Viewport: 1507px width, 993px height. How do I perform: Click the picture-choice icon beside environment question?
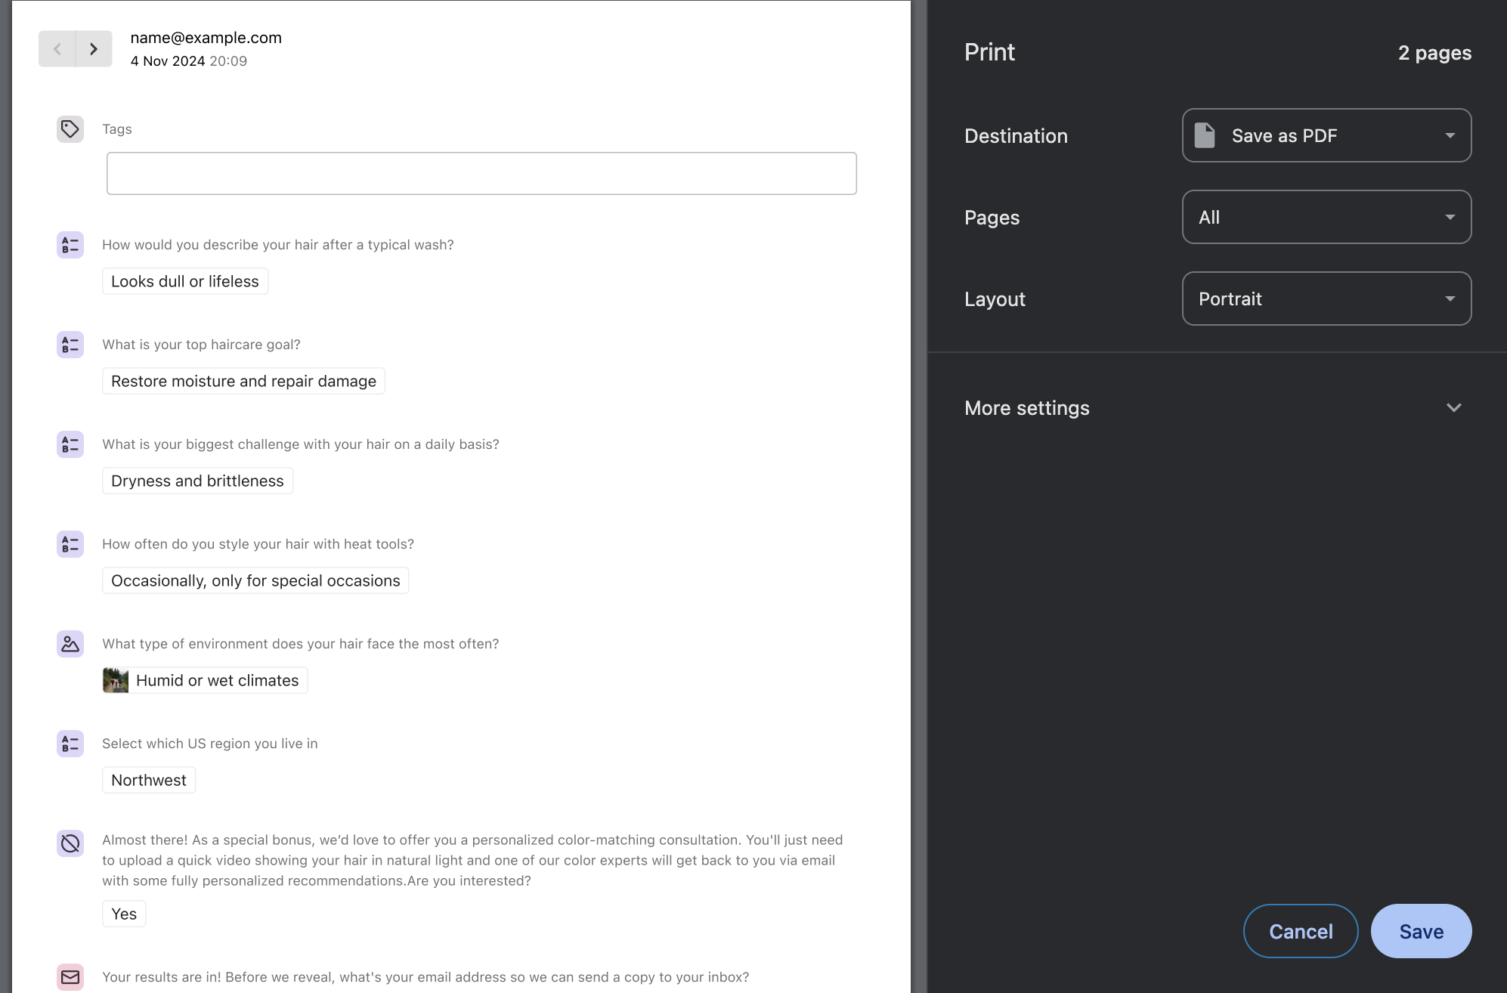70,644
